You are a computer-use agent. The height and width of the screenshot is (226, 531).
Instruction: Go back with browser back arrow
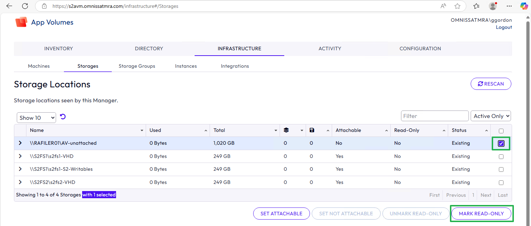point(9,6)
